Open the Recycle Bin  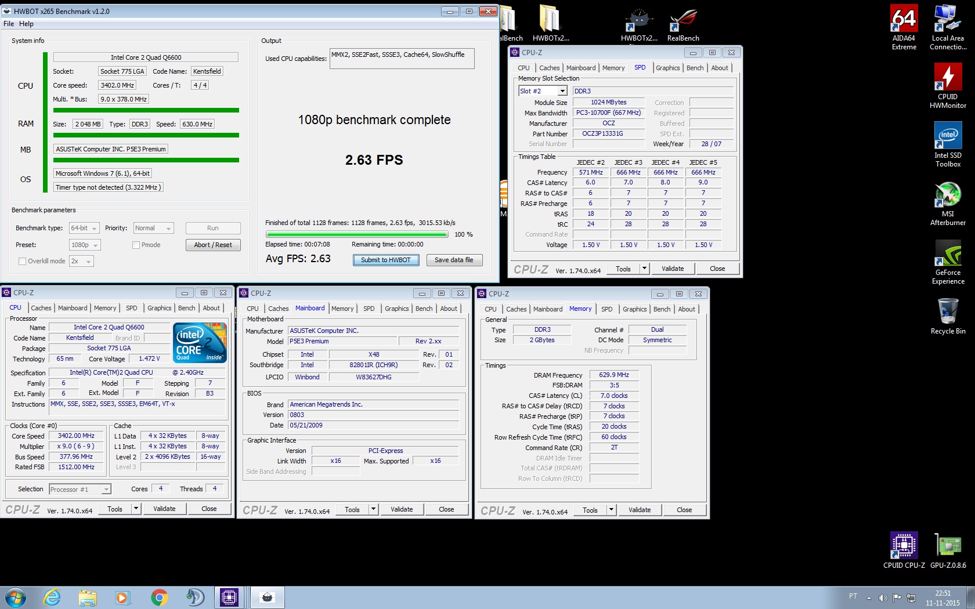[x=948, y=316]
